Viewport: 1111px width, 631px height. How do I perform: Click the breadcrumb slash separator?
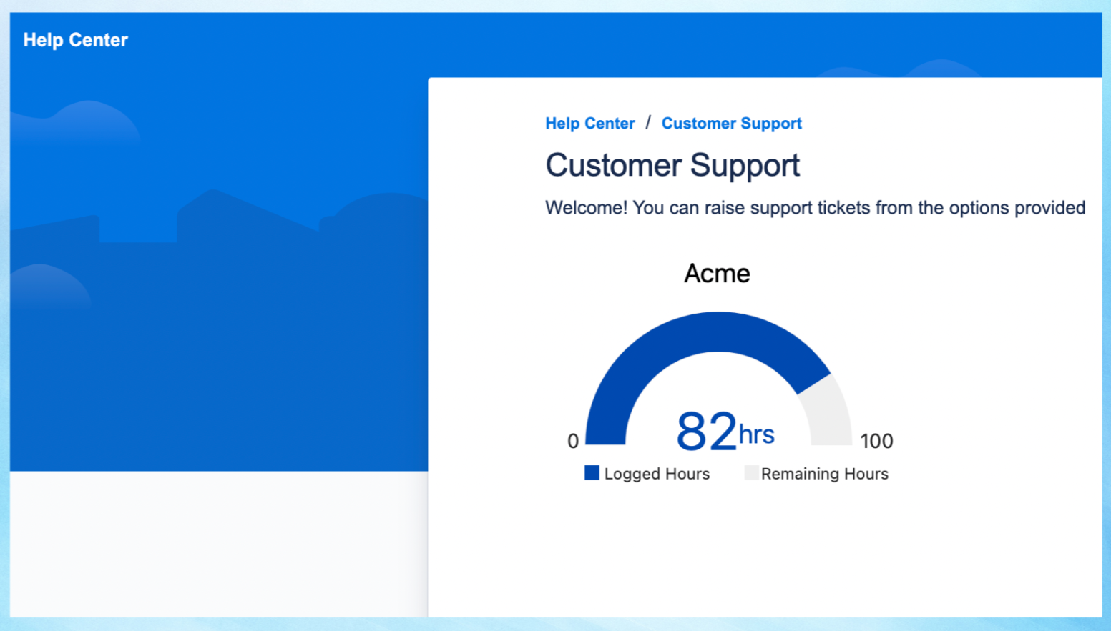(648, 123)
